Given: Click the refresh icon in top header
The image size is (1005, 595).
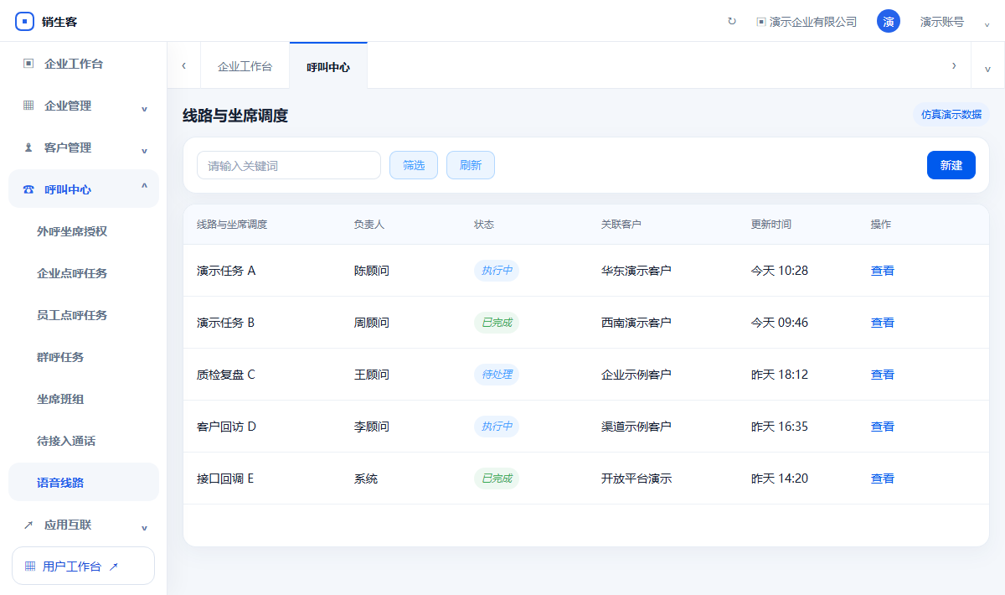Looking at the screenshot, I should [x=732, y=22].
